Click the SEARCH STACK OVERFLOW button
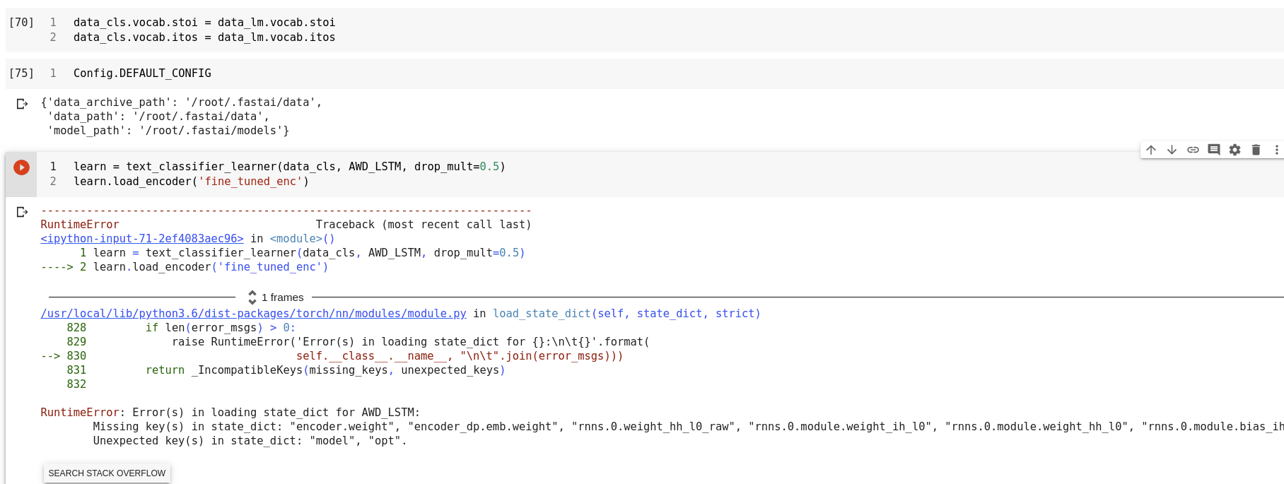This screenshot has height=484, width=1284. pyautogui.click(x=107, y=473)
